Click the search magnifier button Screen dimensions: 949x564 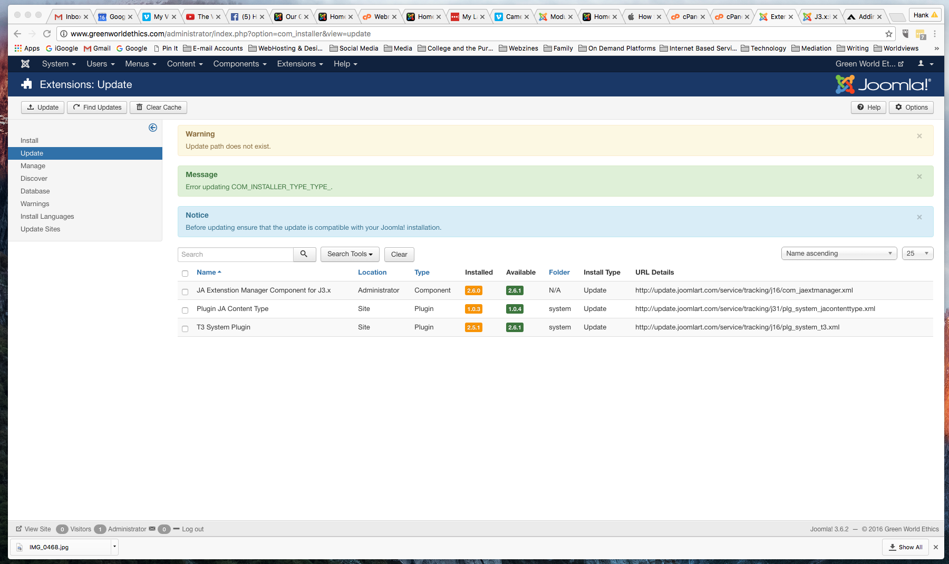tap(304, 254)
